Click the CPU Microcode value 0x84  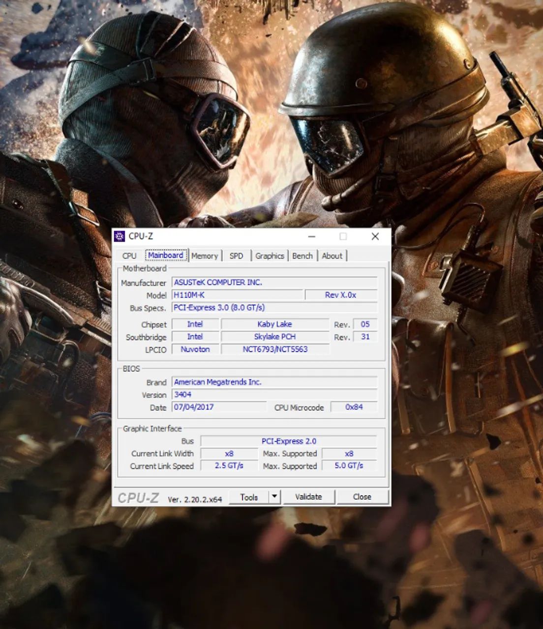[354, 407]
